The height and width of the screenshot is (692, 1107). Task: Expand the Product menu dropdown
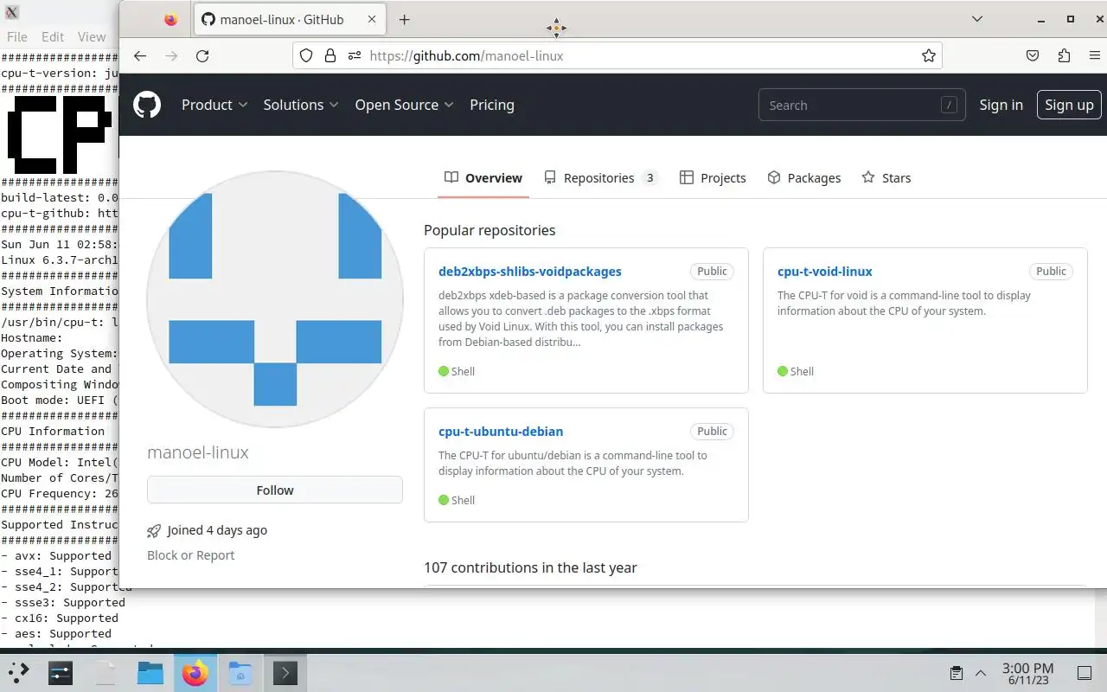214,105
